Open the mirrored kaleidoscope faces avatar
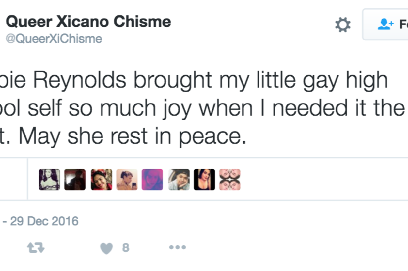Image resolution: width=408 pixels, height=271 pixels. pos(230,180)
